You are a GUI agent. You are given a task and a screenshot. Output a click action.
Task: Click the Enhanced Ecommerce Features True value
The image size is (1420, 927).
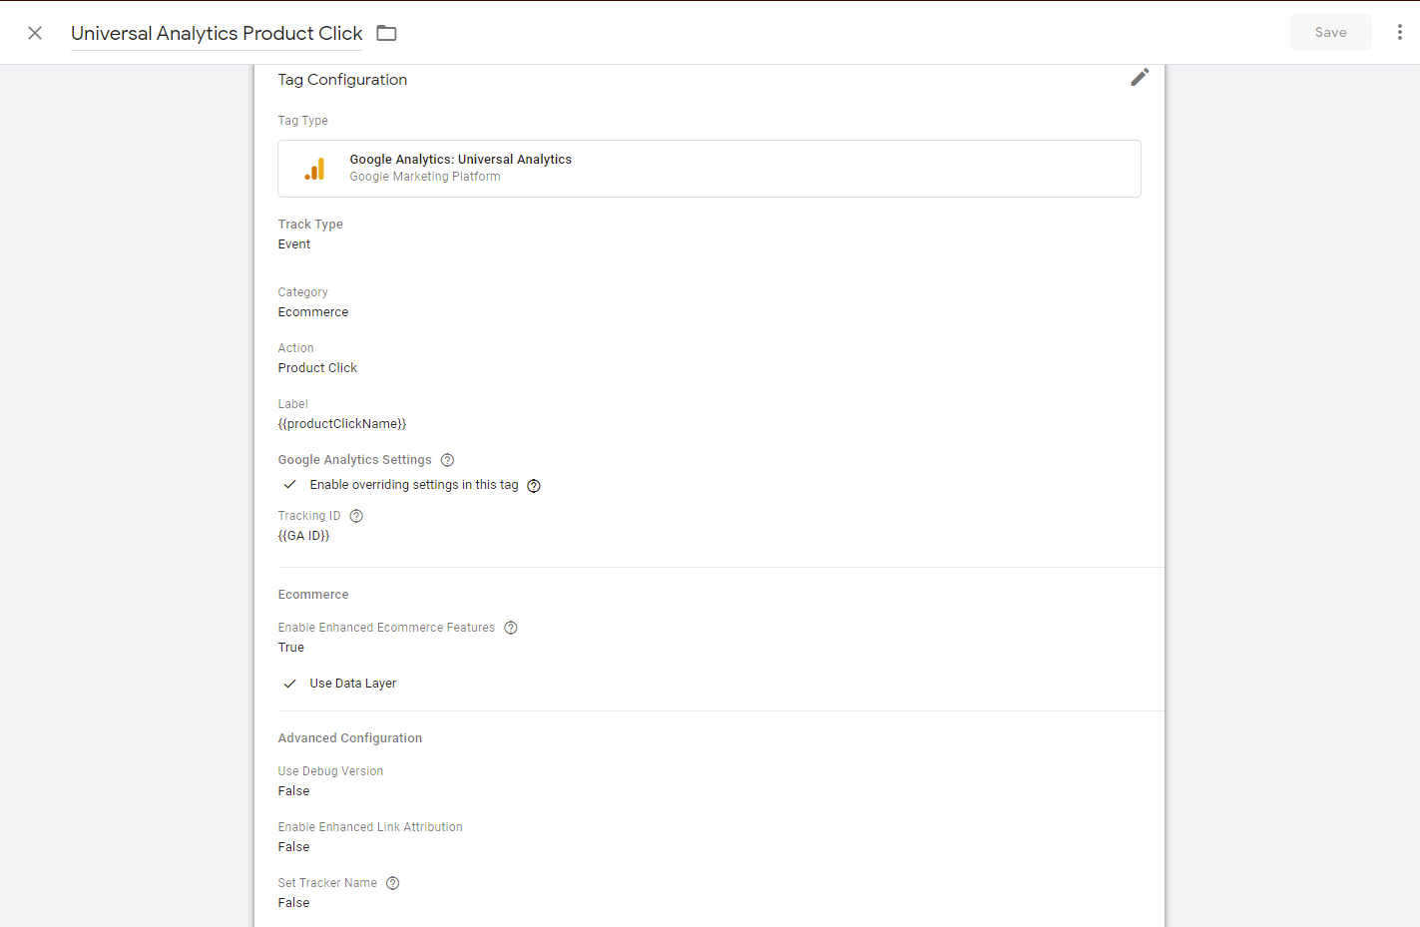tap(291, 648)
